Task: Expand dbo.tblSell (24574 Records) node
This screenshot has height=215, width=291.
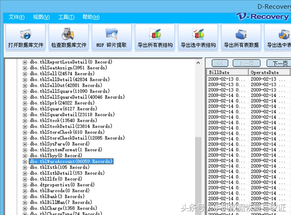Action: pyautogui.click(x=25, y=74)
